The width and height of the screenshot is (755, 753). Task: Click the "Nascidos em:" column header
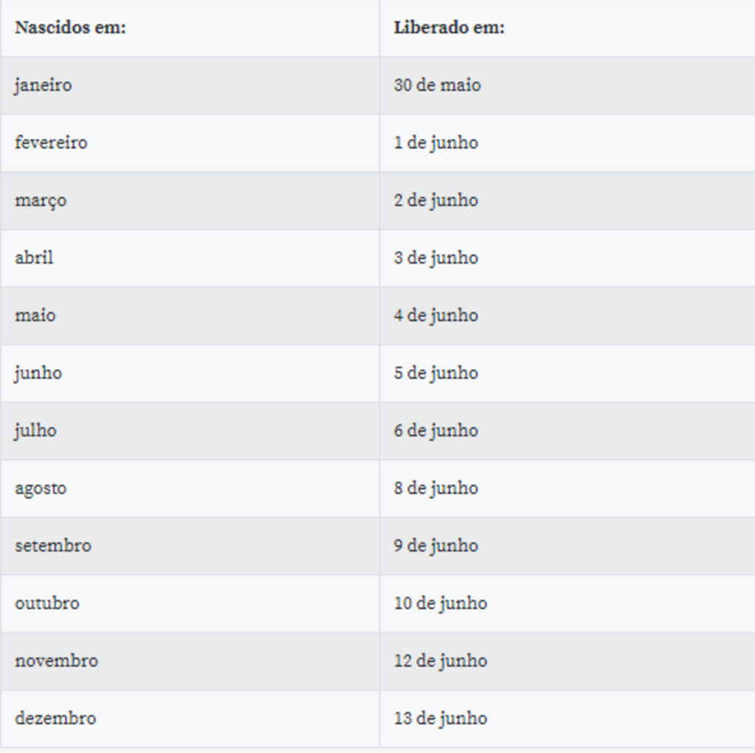[x=70, y=28]
